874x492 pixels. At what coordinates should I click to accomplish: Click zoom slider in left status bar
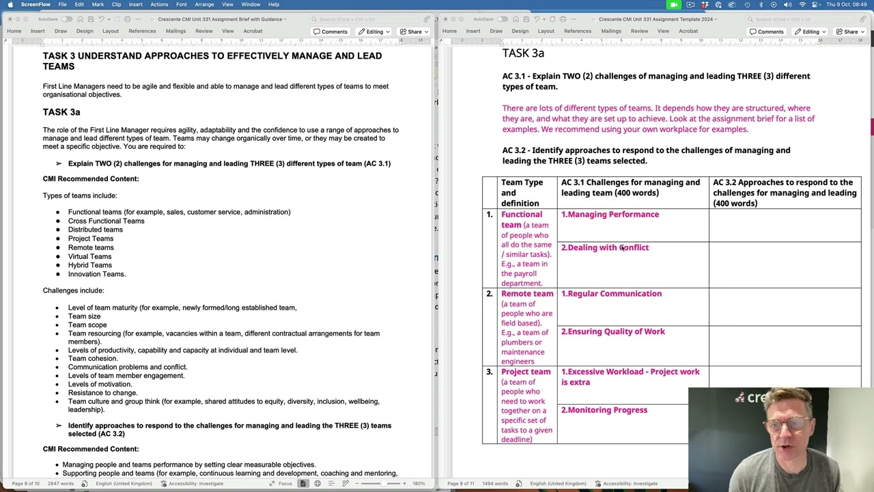pyautogui.click(x=380, y=484)
